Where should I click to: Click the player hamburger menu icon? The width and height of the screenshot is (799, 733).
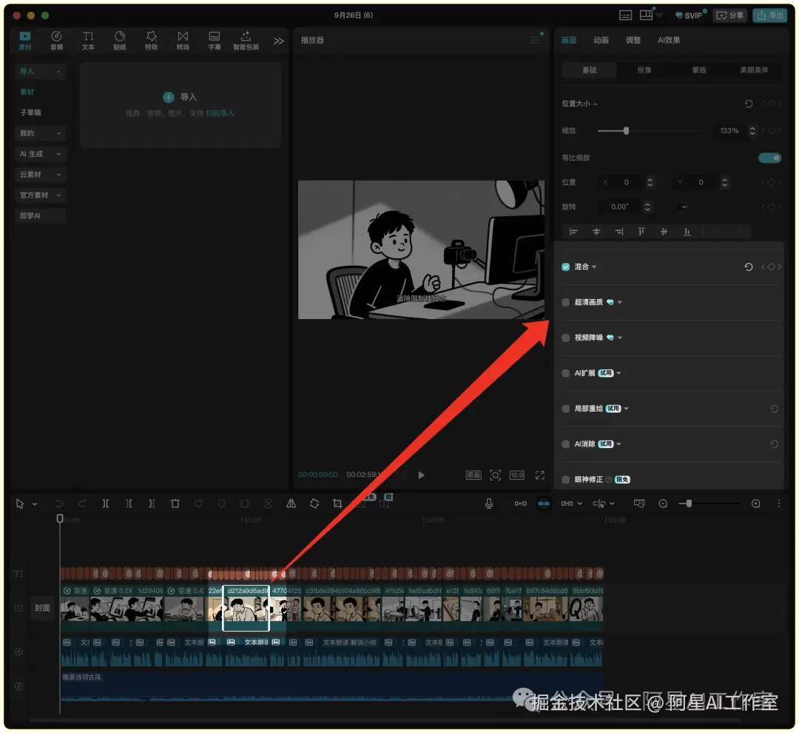click(535, 40)
